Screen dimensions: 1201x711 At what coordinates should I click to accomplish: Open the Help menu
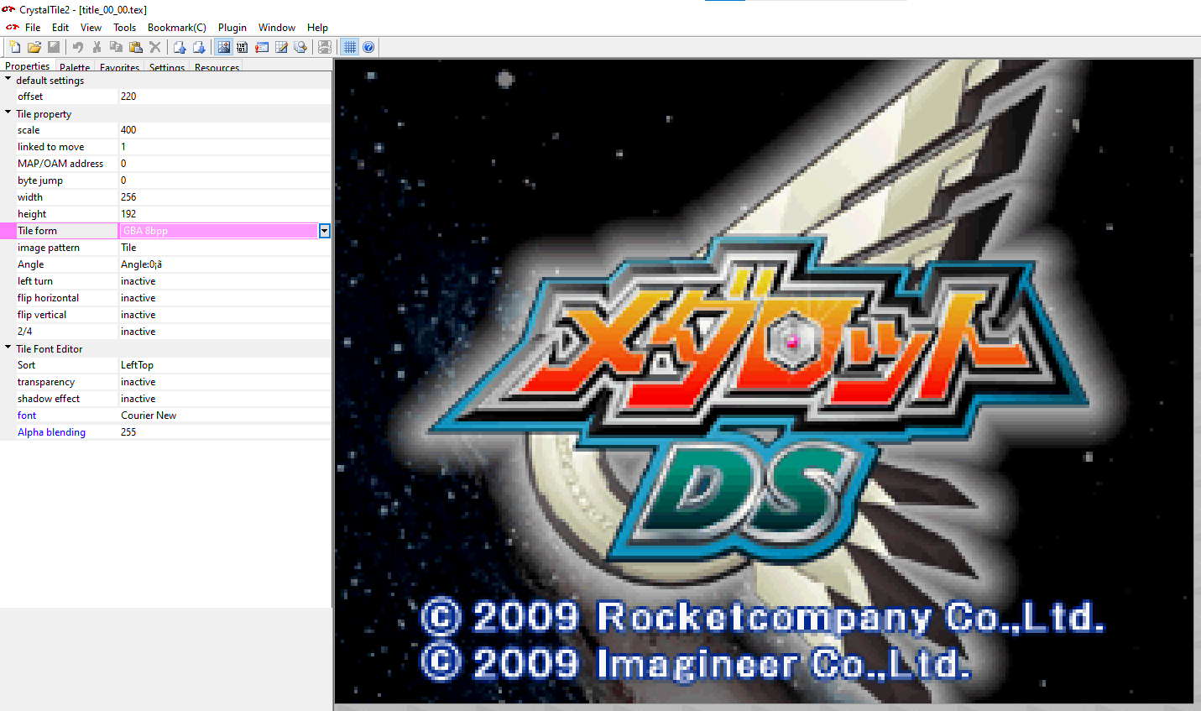pos(317,28)
